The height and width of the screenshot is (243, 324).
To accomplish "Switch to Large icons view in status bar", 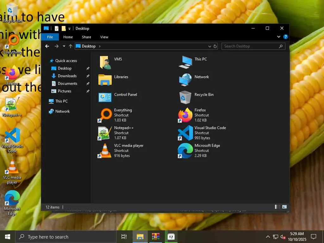I will click(284, 207).
